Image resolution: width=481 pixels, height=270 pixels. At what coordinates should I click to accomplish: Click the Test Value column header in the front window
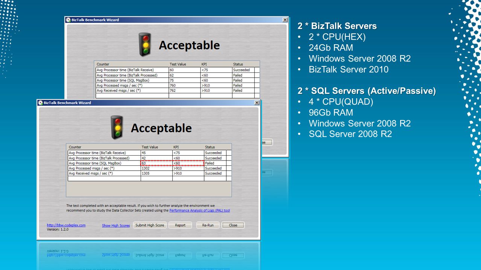pyautogui.click(x=156, y=147)
